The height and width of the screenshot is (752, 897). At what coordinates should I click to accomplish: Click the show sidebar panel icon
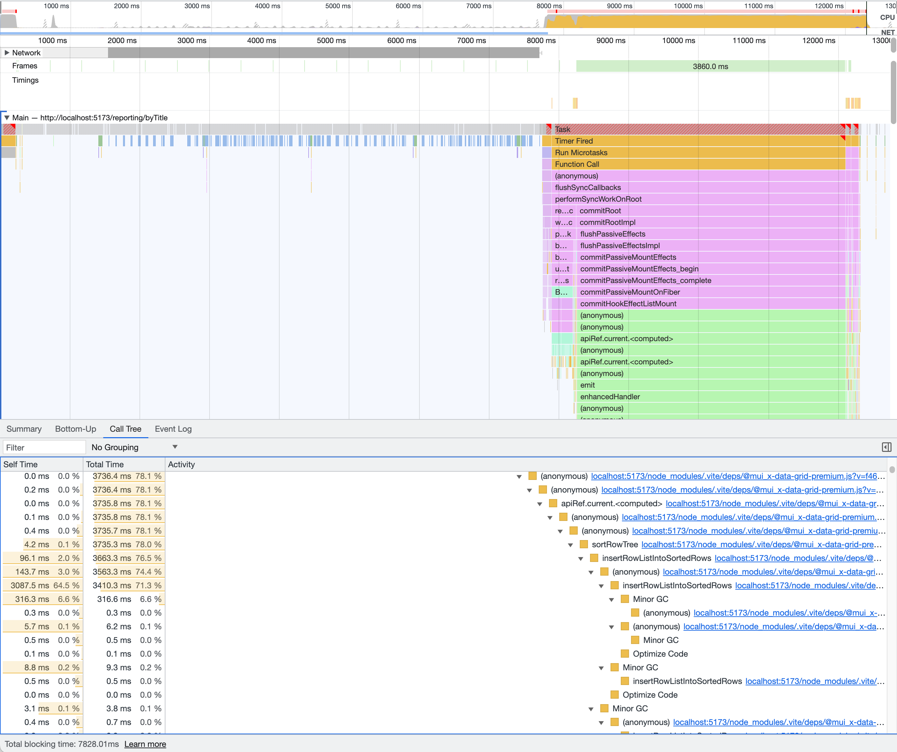click(x=886, y=447)
